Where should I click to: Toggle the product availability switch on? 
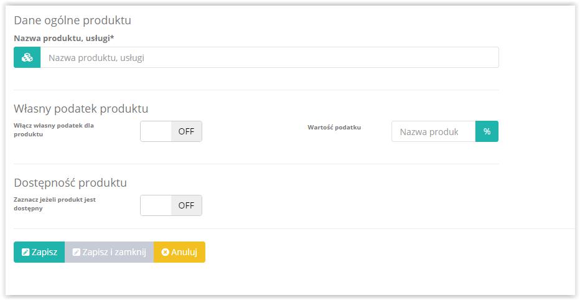pos(171,205)
